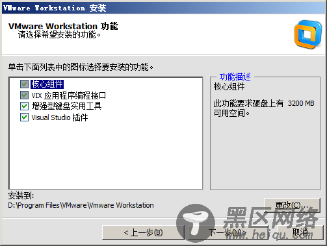Select the 核心组件 list row label
This screenshot has height=246, width=327.
click(x=47, y=84)
